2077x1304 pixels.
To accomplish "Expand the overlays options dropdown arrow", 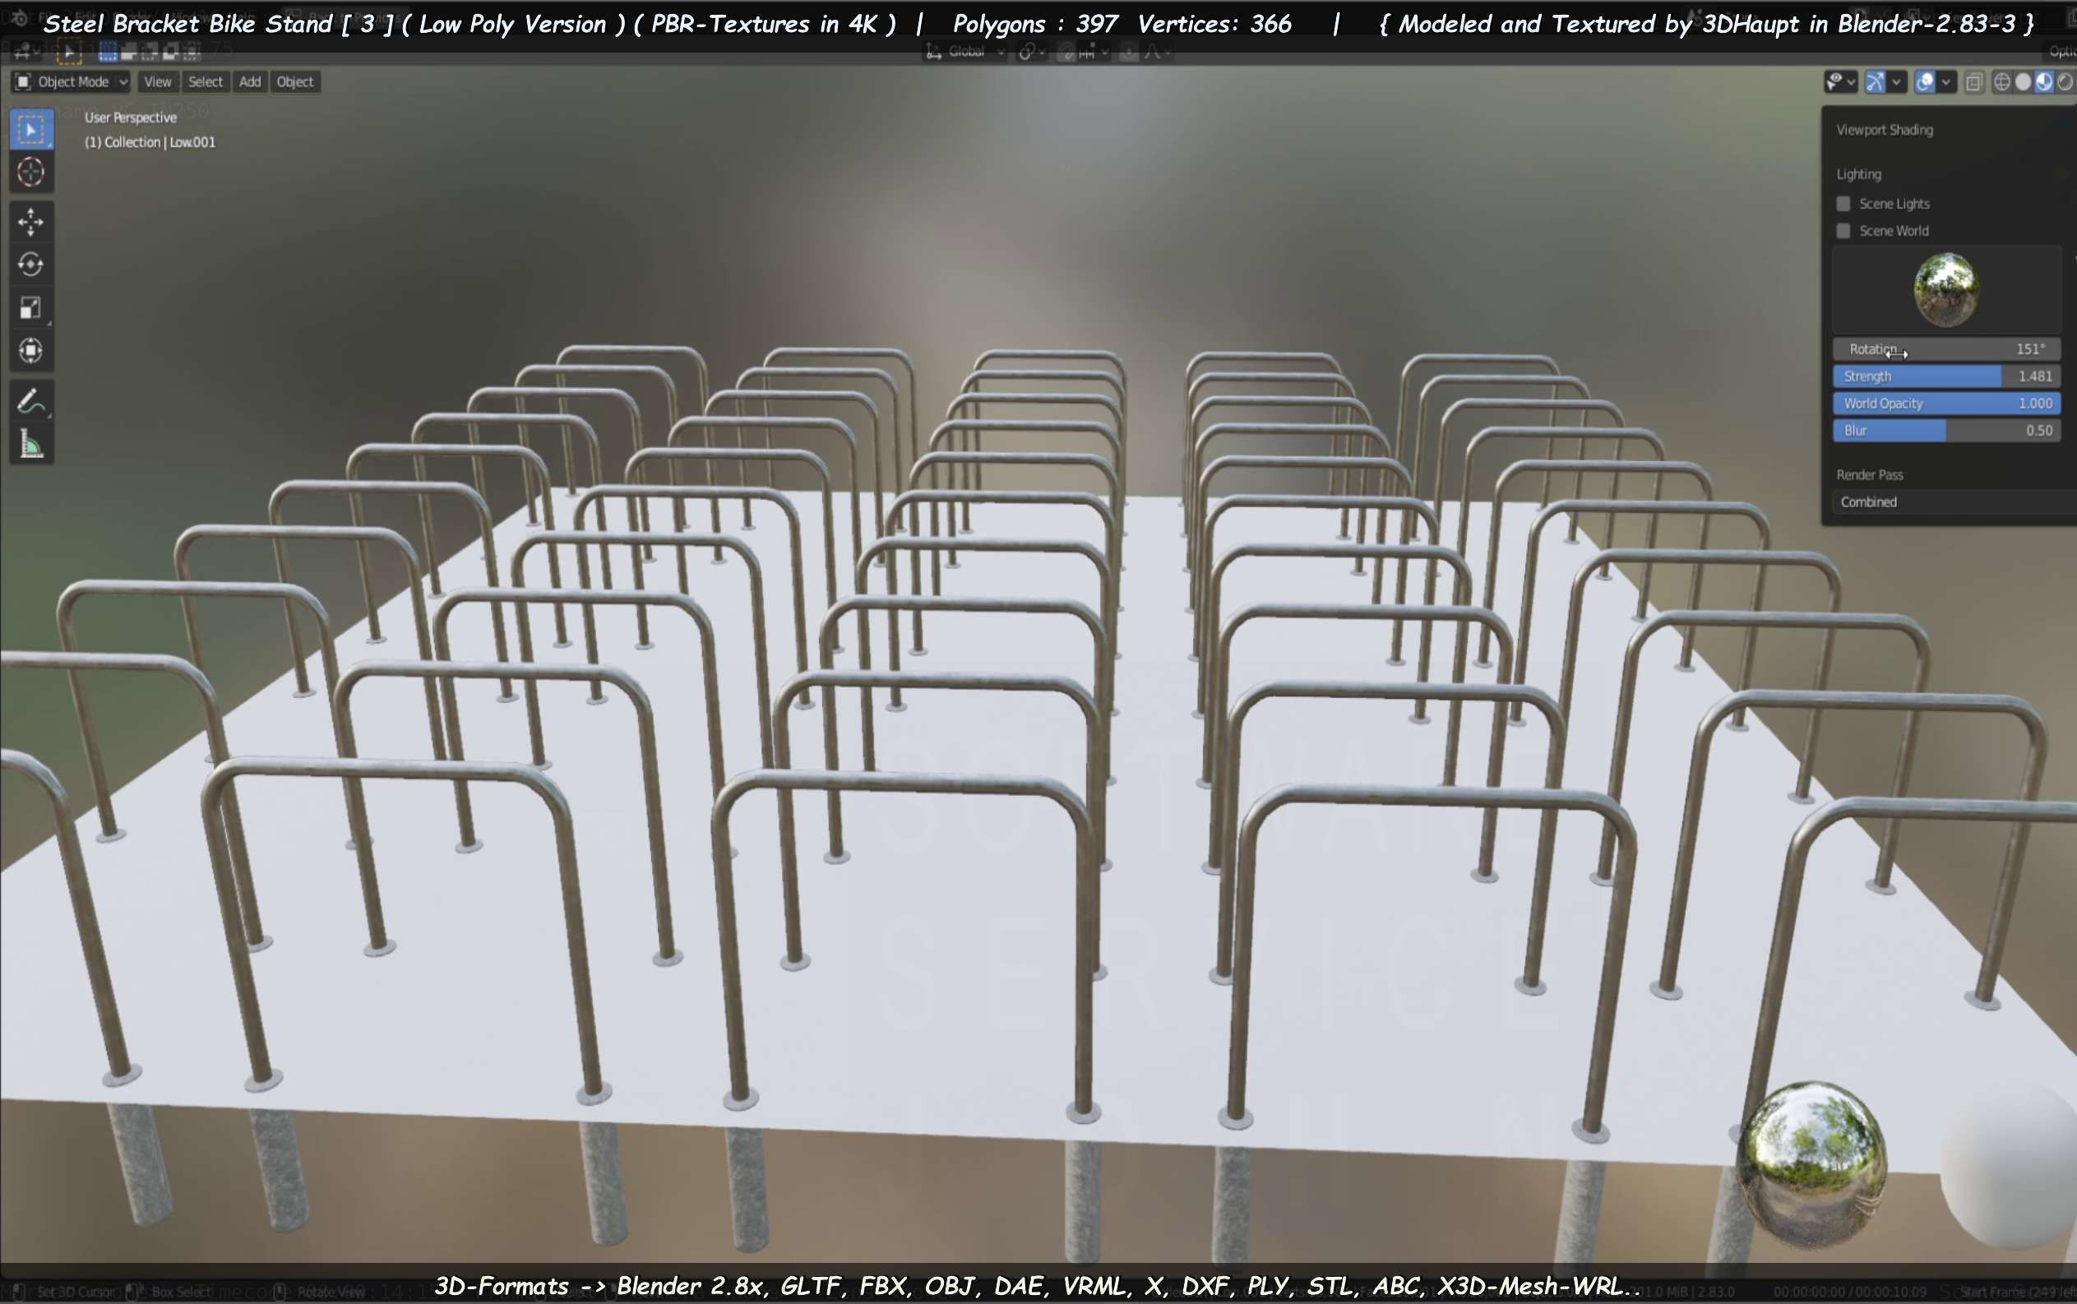I will coord(1946,82).
